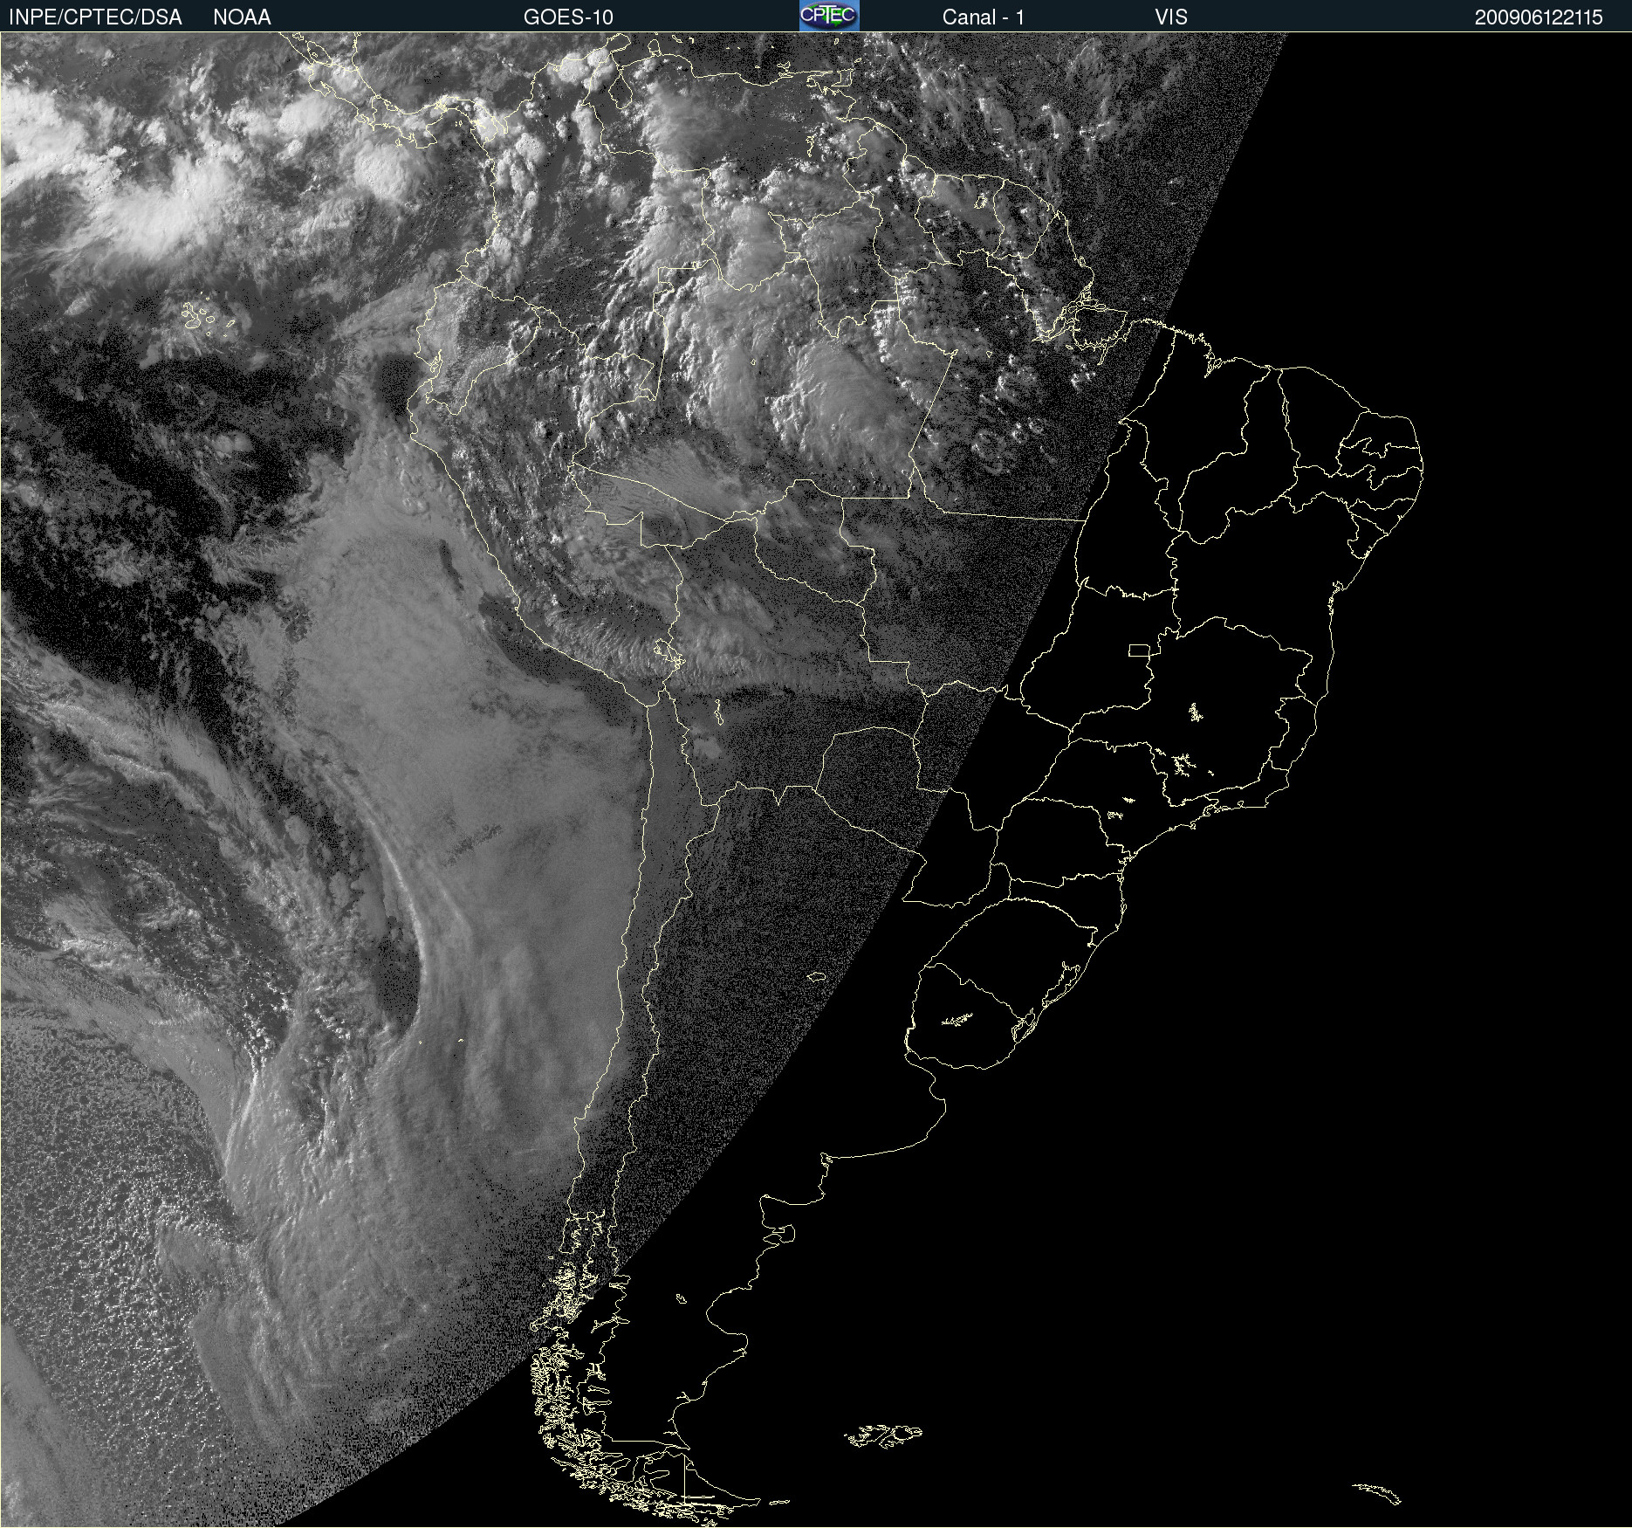Click the 200906122115 timestamp
Viewport: 1632px width, 1528px height.
tap(1539, 17)
